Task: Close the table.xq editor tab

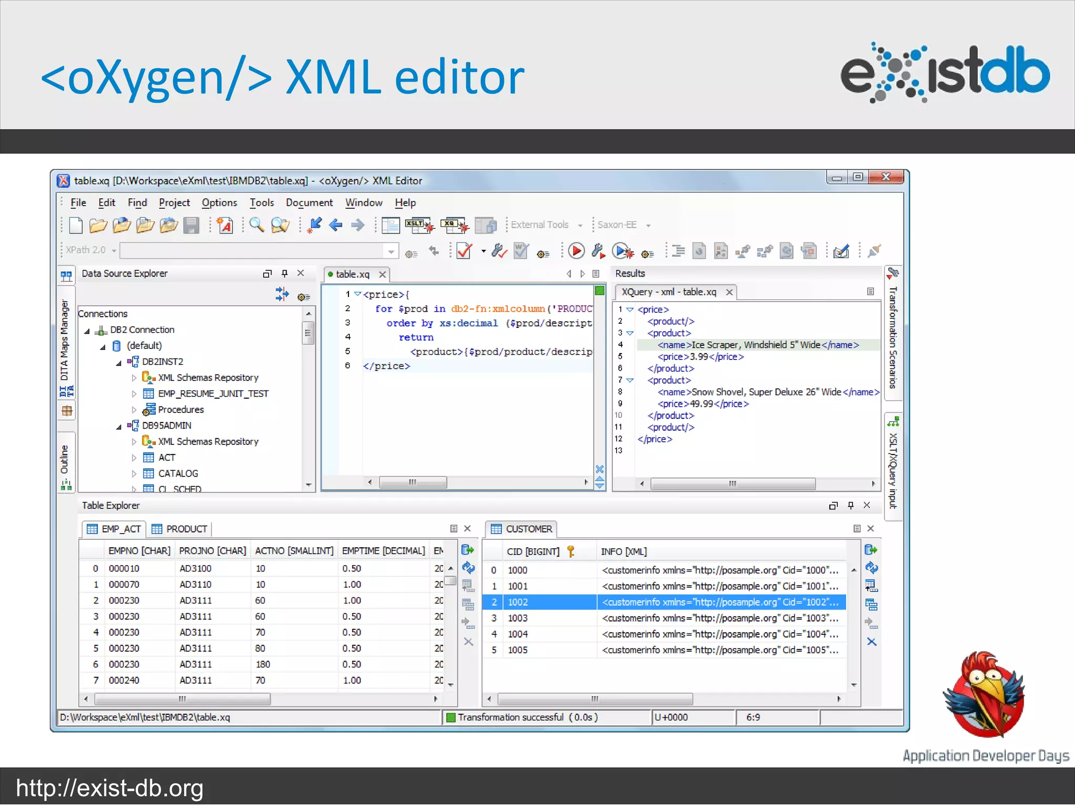Action: [383, 274]
